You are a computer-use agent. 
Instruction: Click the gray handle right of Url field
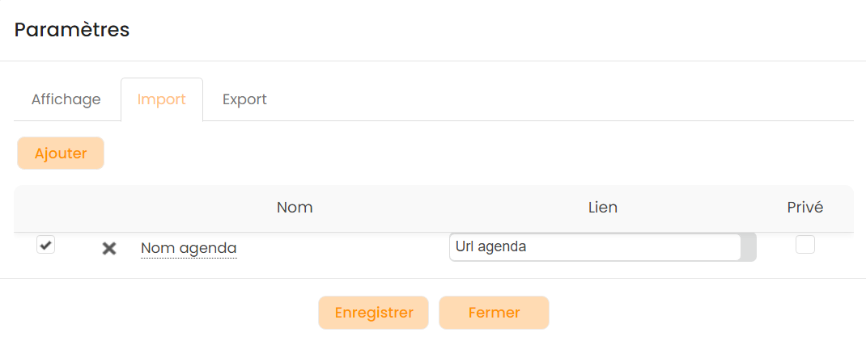tap(749, 247)
